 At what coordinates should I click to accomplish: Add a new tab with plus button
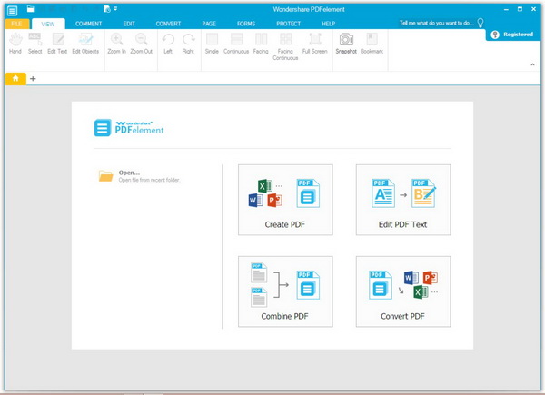coord(34,79)
